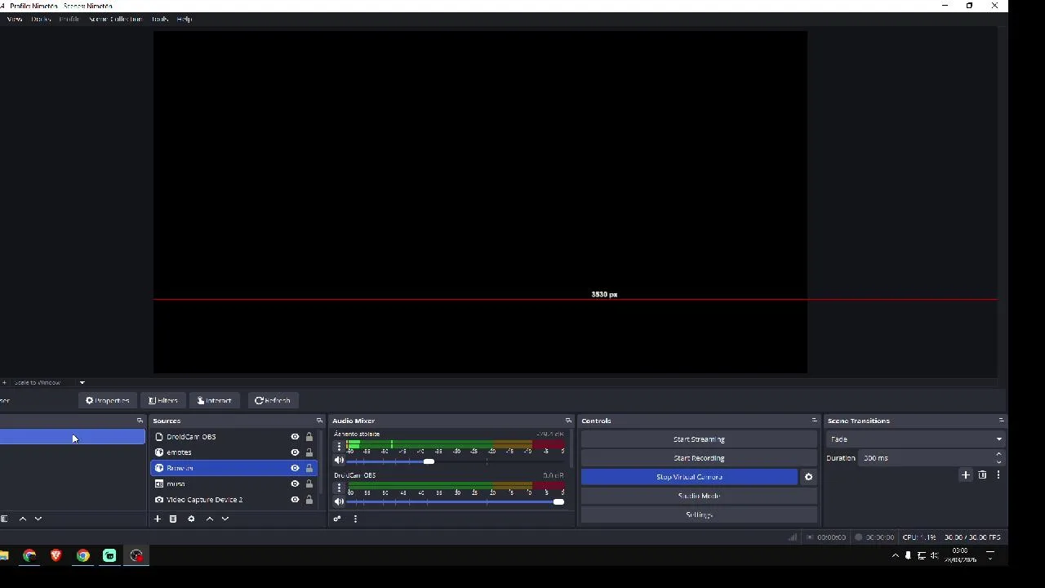Open Filters for the selected source
This screenshot has height=588, width=1045.
(163, 400)
